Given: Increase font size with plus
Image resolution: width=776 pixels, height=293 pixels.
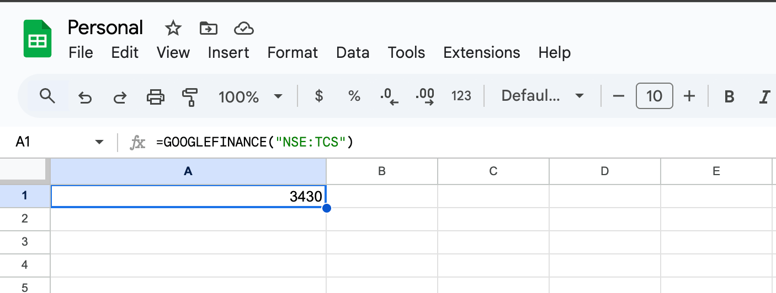Looking at the screenshot, I should tap(689, 96).
